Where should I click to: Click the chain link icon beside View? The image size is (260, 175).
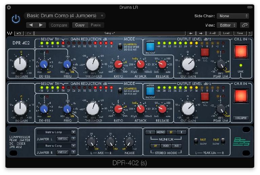tap(244, 25)
